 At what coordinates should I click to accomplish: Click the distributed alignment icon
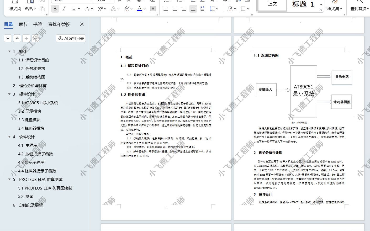tap(202, 9)
